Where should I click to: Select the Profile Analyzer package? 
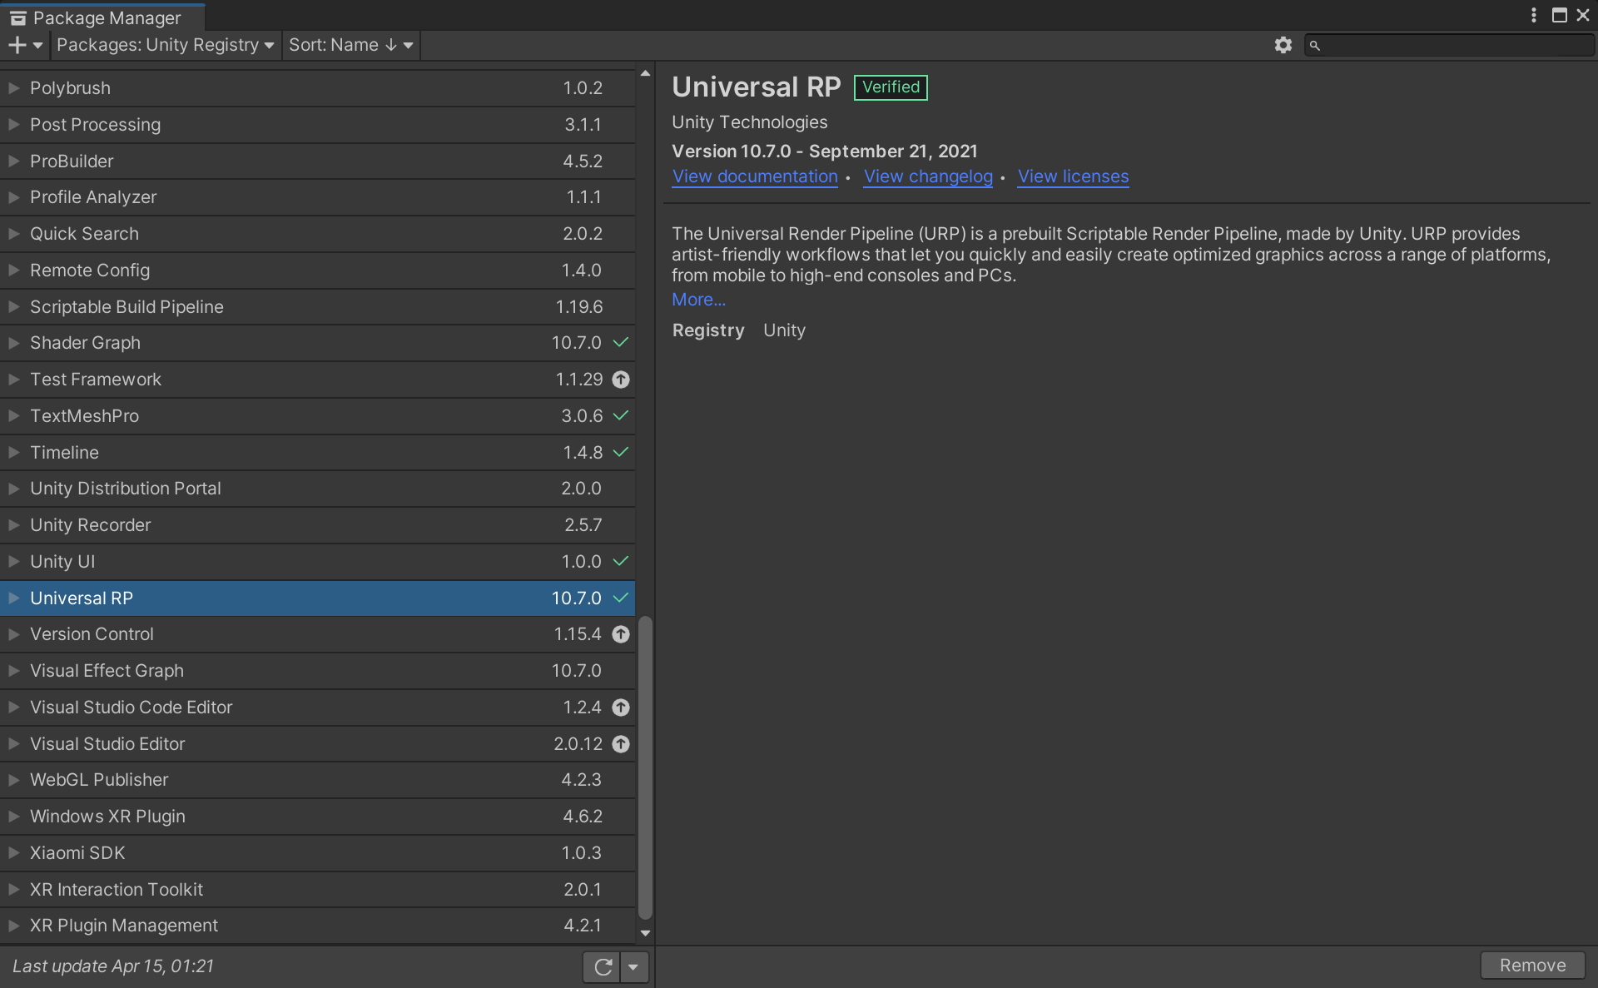[317, 197]
